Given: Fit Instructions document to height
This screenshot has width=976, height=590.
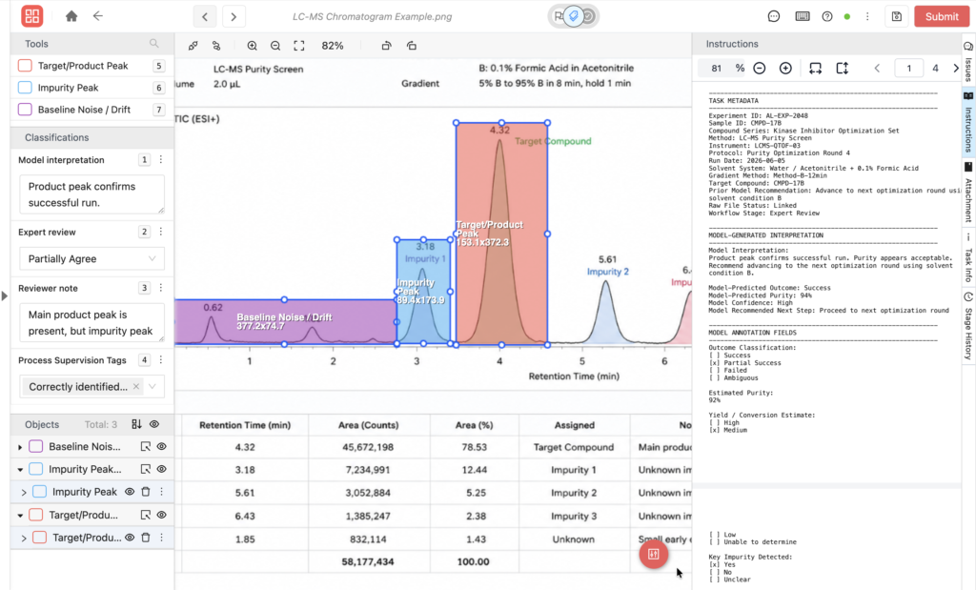Looking at the screenshot, I should click(x=843, y=69).
